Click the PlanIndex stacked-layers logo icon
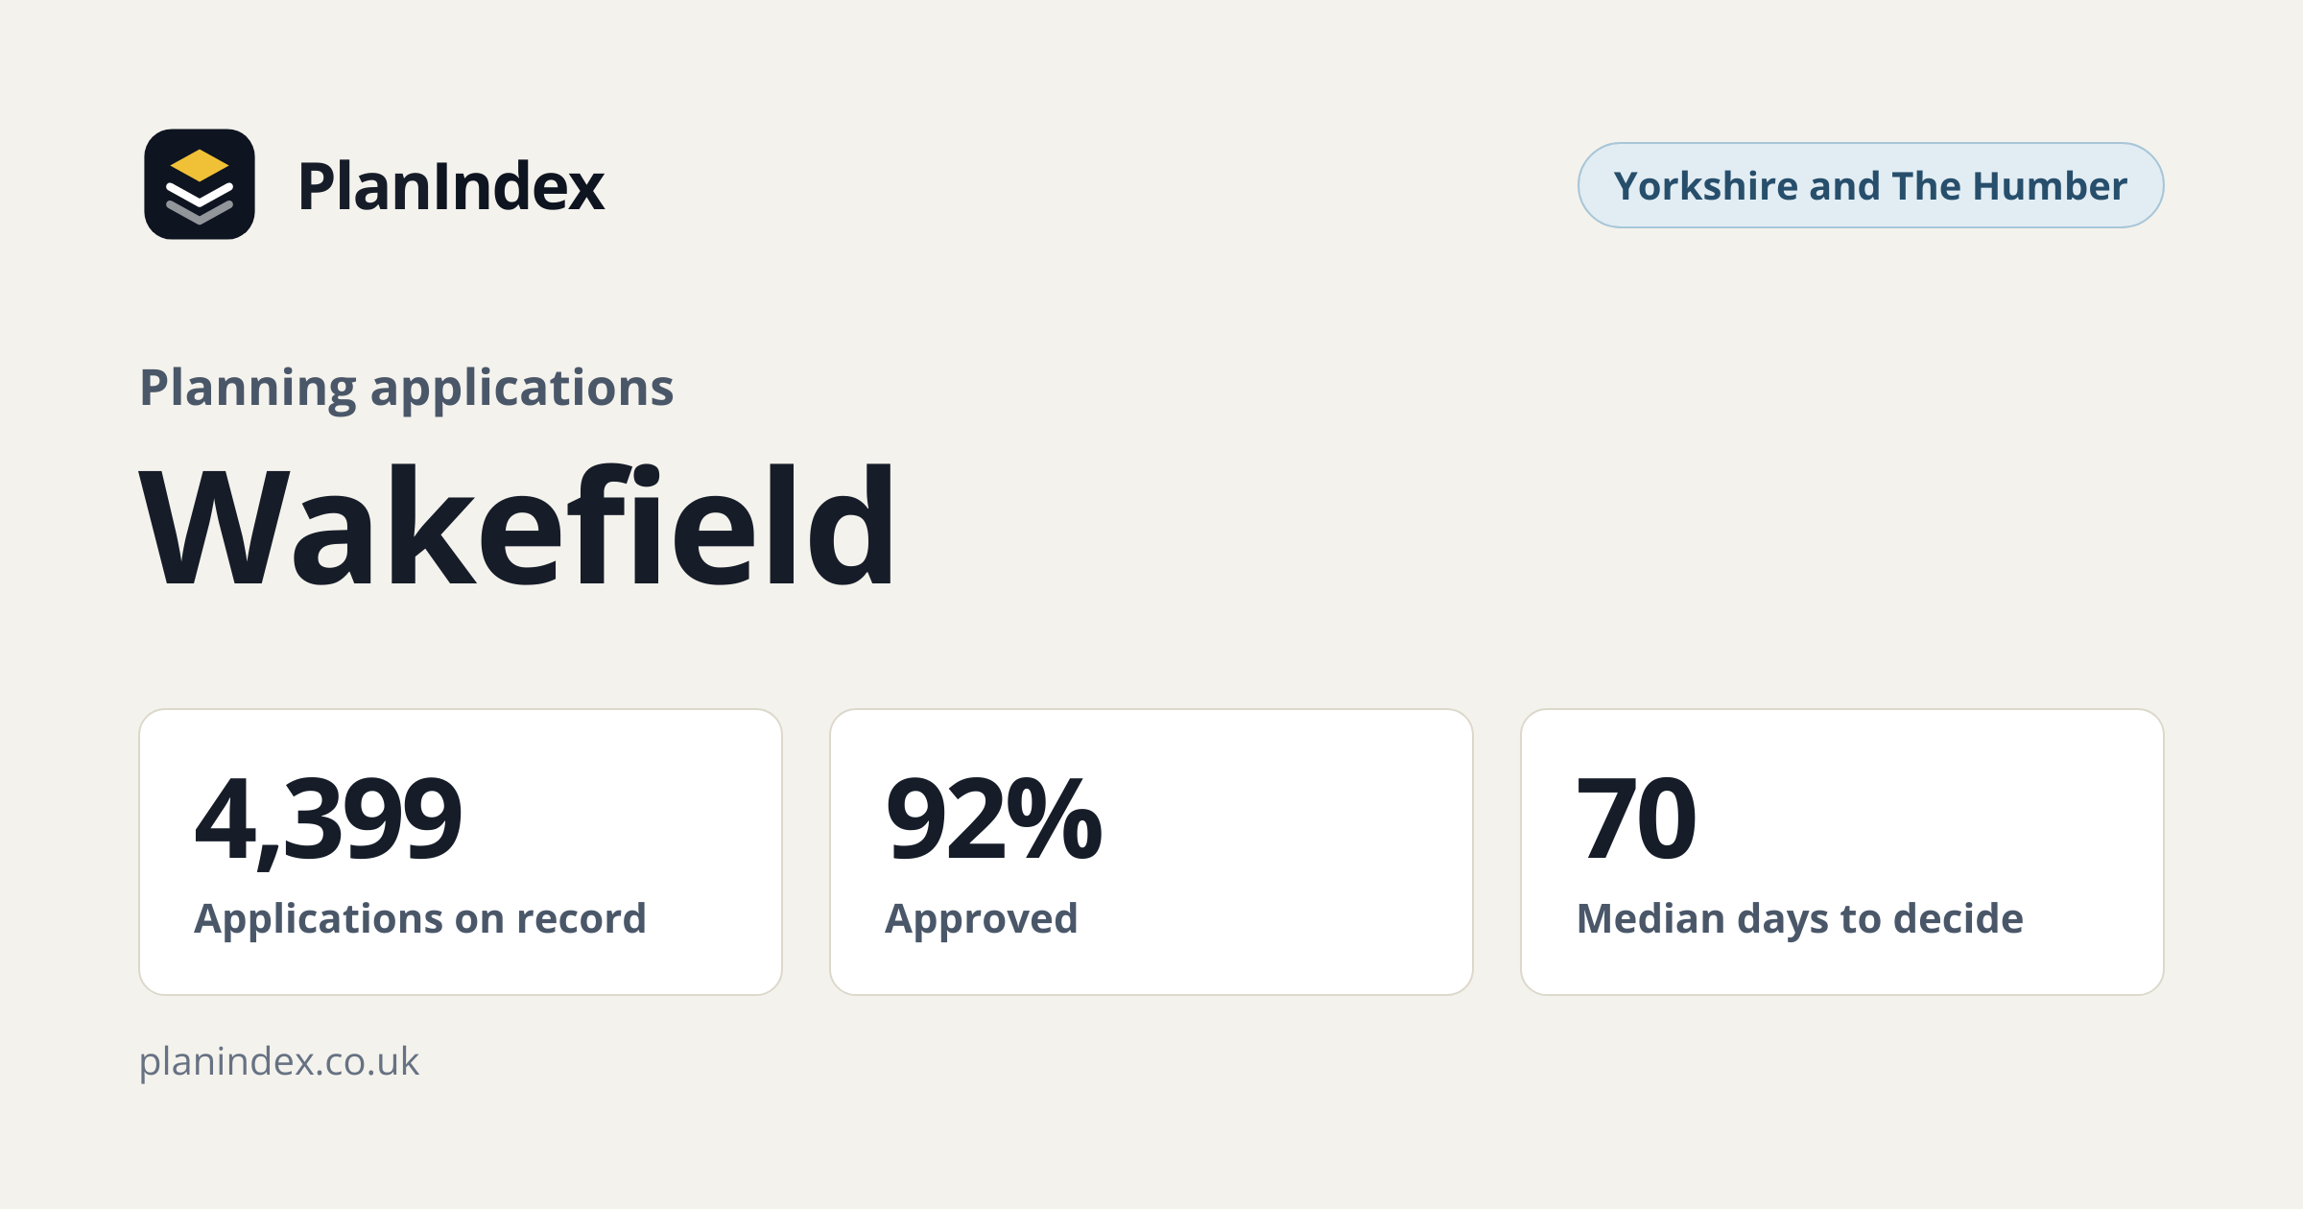The image size is (2303, 1209). (200, 184)
